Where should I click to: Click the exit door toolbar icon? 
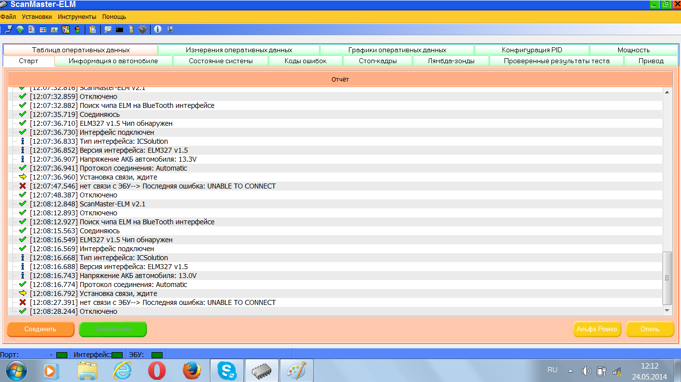click(170, 29)
